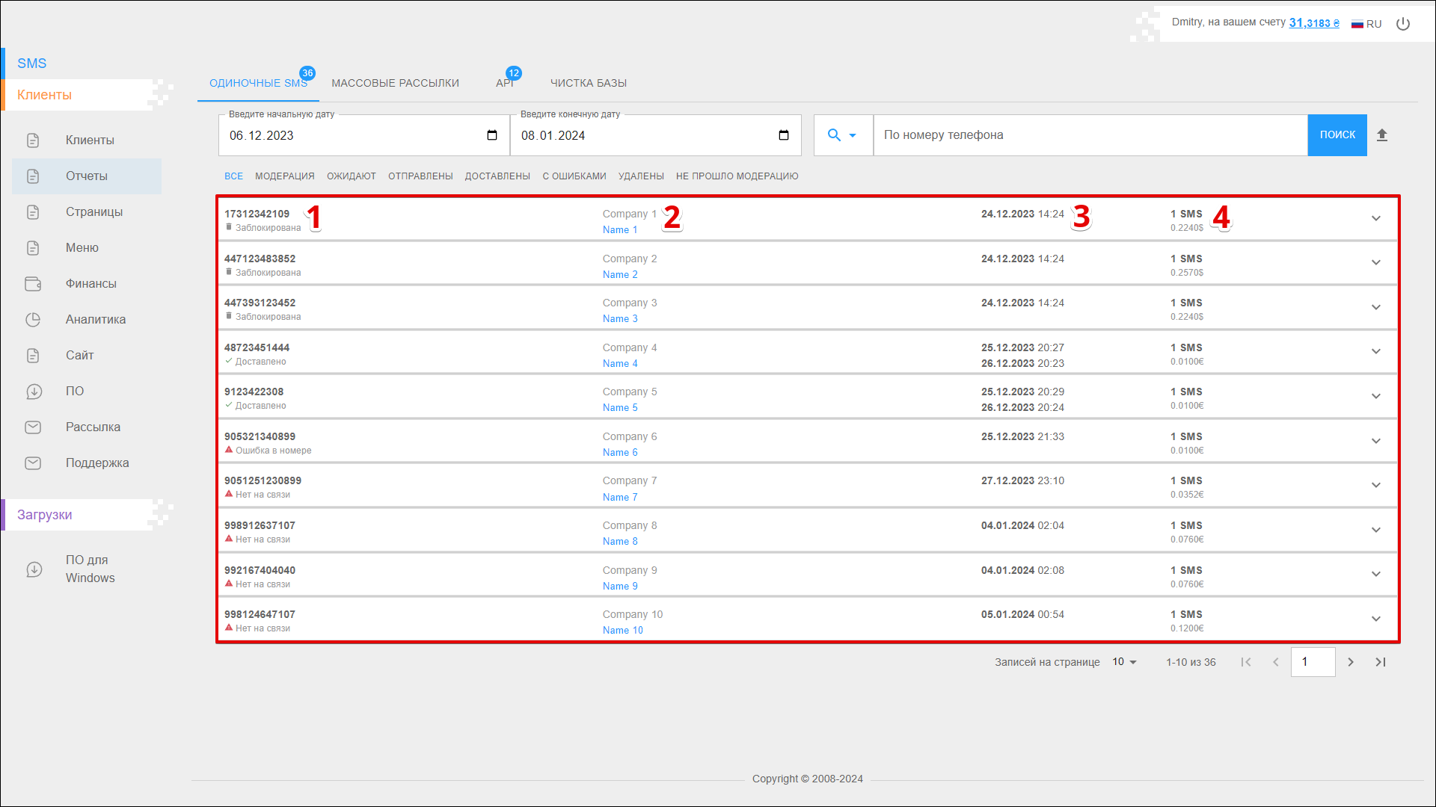
Task: Expand row for Company 6 message
Action: [1376, 441]
